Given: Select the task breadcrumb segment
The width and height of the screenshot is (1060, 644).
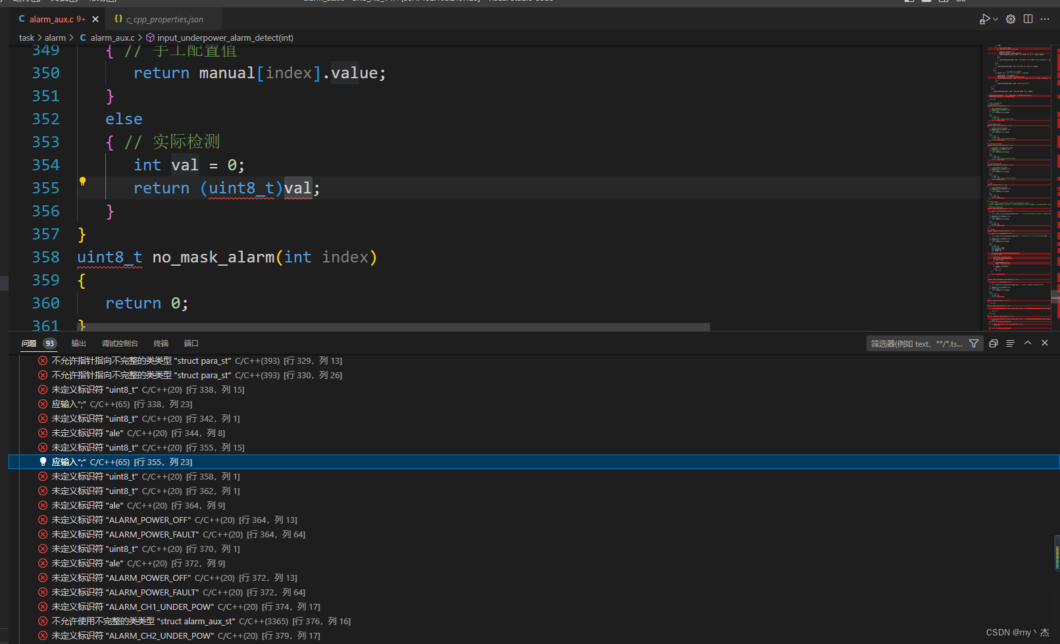Looking at the screenshot, I should [x=26, y=37].
